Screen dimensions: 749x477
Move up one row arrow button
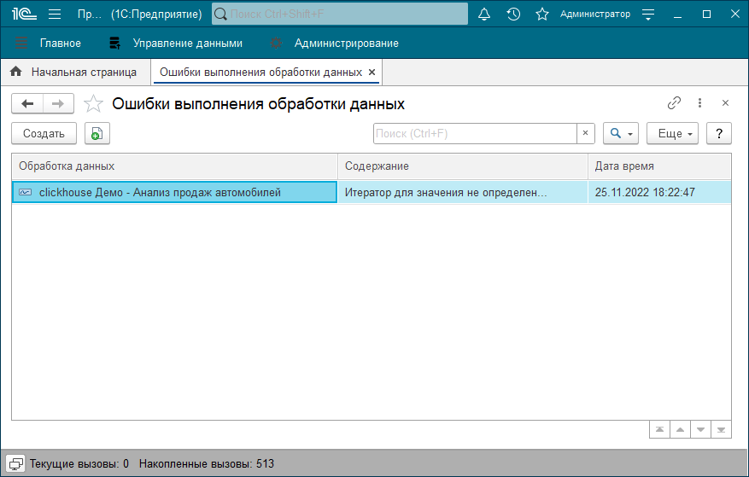pos(680,430)
